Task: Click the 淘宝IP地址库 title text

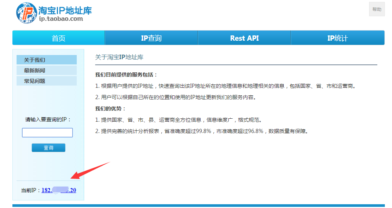Action: coord(65,11)
